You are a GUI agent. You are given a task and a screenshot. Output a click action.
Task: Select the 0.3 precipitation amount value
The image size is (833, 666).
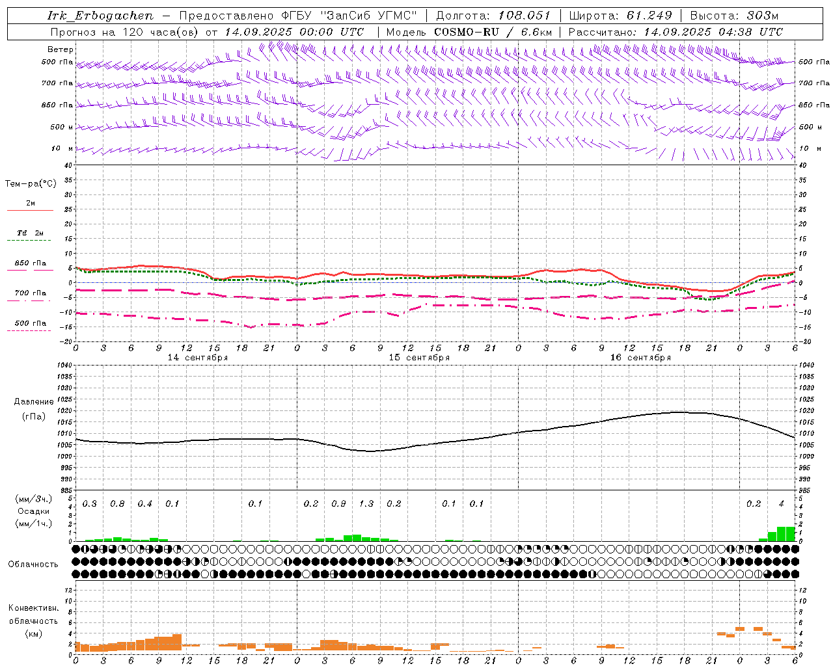(90, 503)
